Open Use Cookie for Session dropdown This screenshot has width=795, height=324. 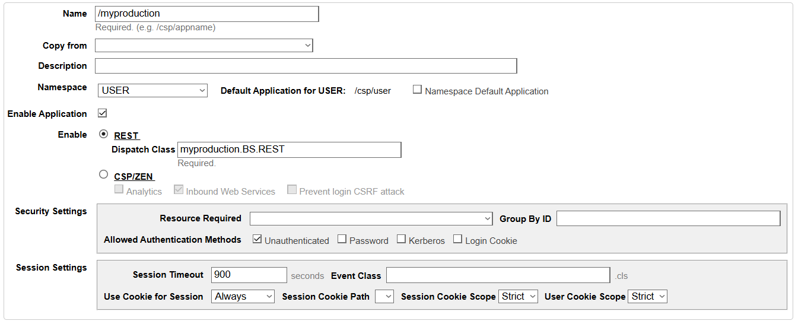point(243,296)
